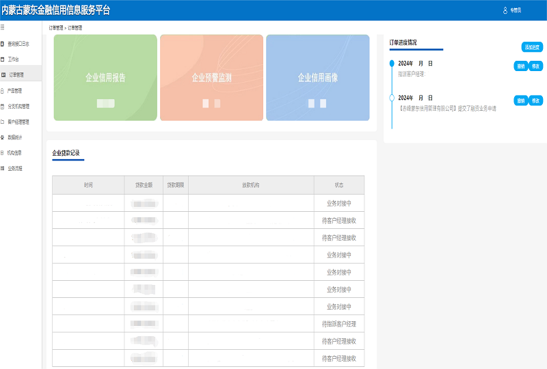The image size is (547, 369).
Task: Open the 企业信用画像 blue card
Action: coord(317,78)
